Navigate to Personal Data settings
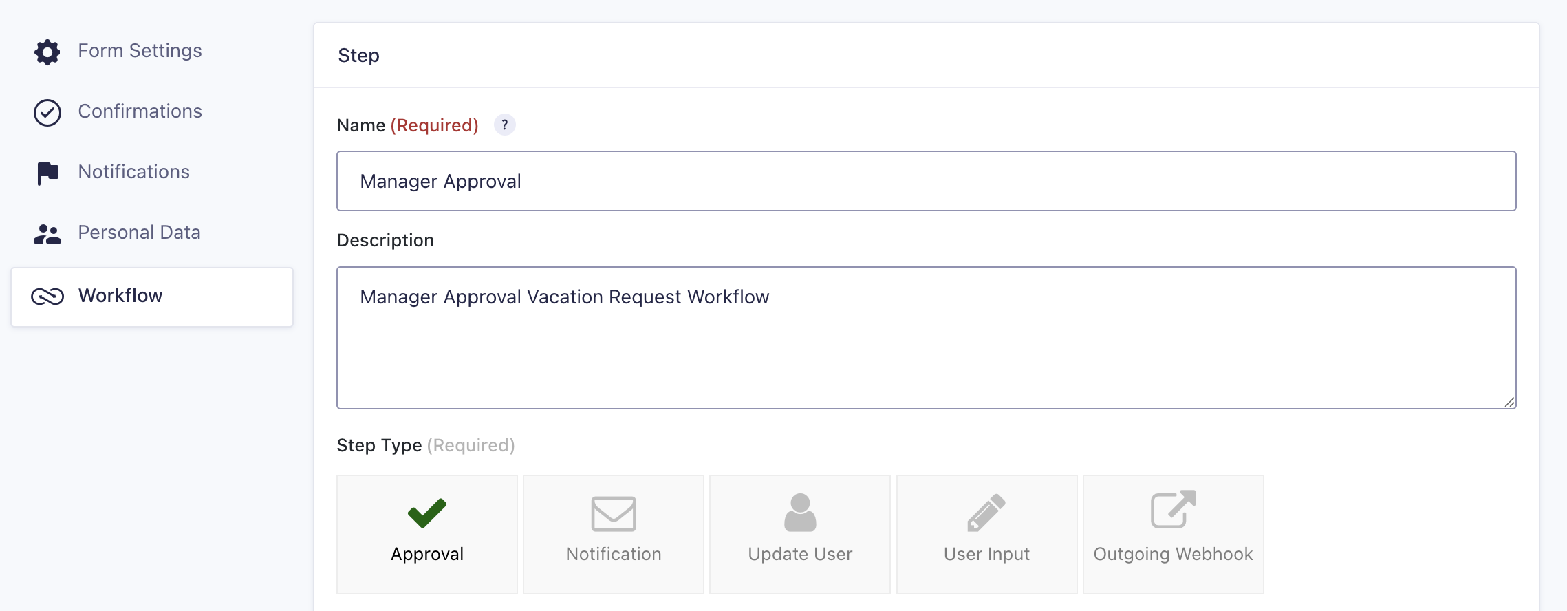 pos(139,233)
